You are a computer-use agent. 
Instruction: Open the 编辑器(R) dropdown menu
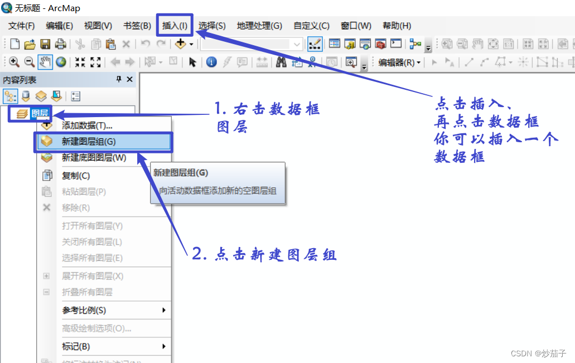click(399, 62)
